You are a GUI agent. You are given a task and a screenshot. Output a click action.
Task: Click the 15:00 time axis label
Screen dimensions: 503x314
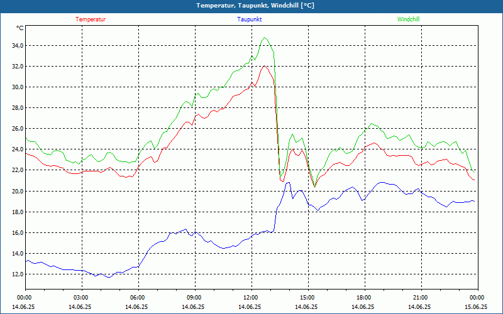tap(307, 298)
